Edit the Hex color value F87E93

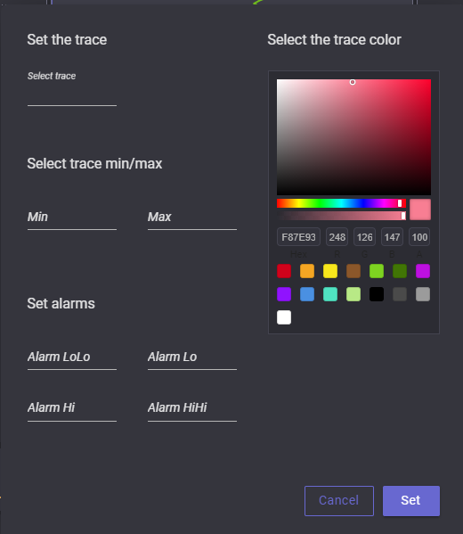(298, 237)
